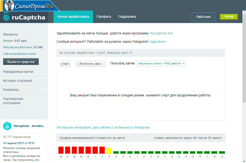
Task: Expand the Получать капчи dropdown
Action: pos(161,63)
